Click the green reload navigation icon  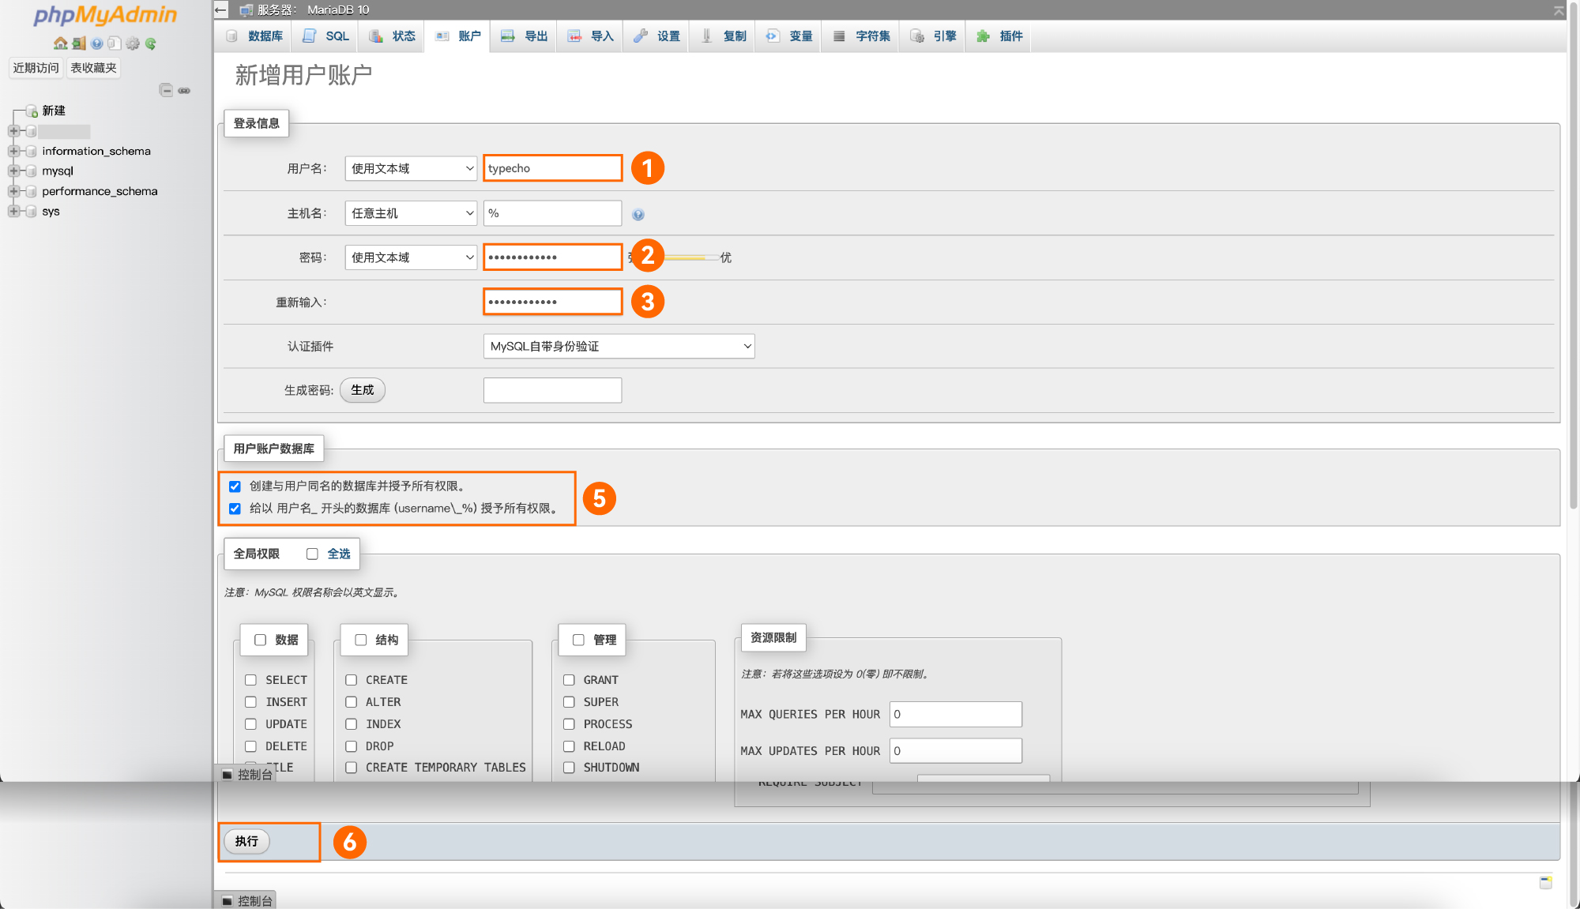pyautogui.click(x=151, y=43)
